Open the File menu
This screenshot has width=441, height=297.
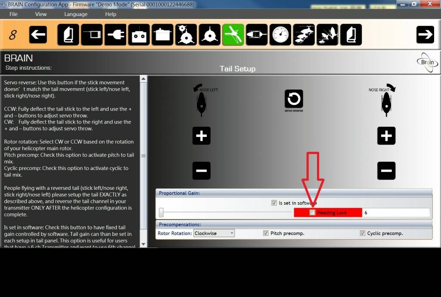point(13,14)
